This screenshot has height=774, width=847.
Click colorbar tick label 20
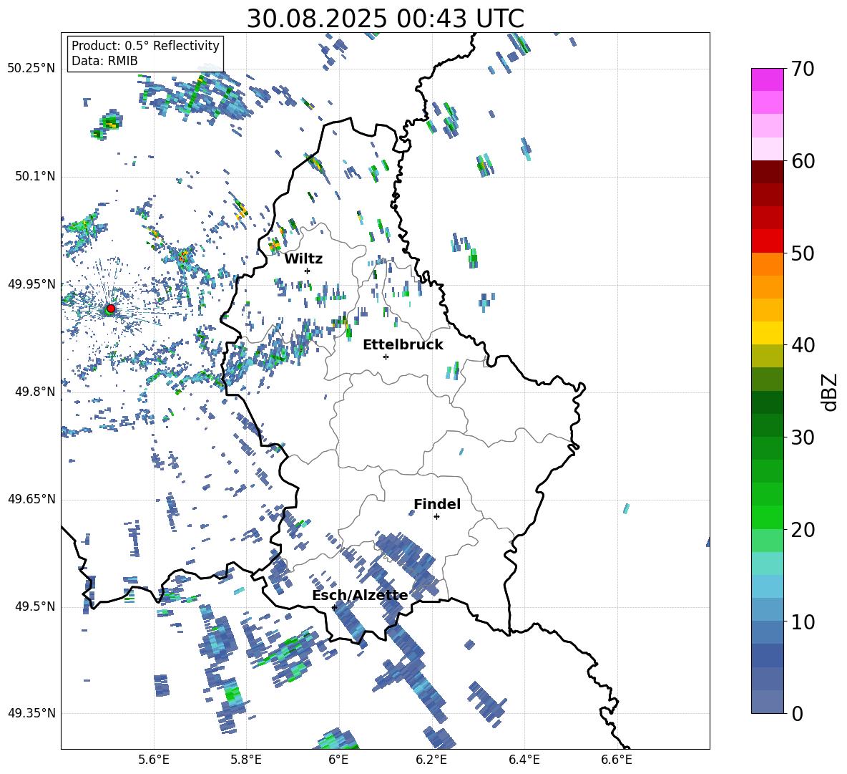(x=803, y=529)
